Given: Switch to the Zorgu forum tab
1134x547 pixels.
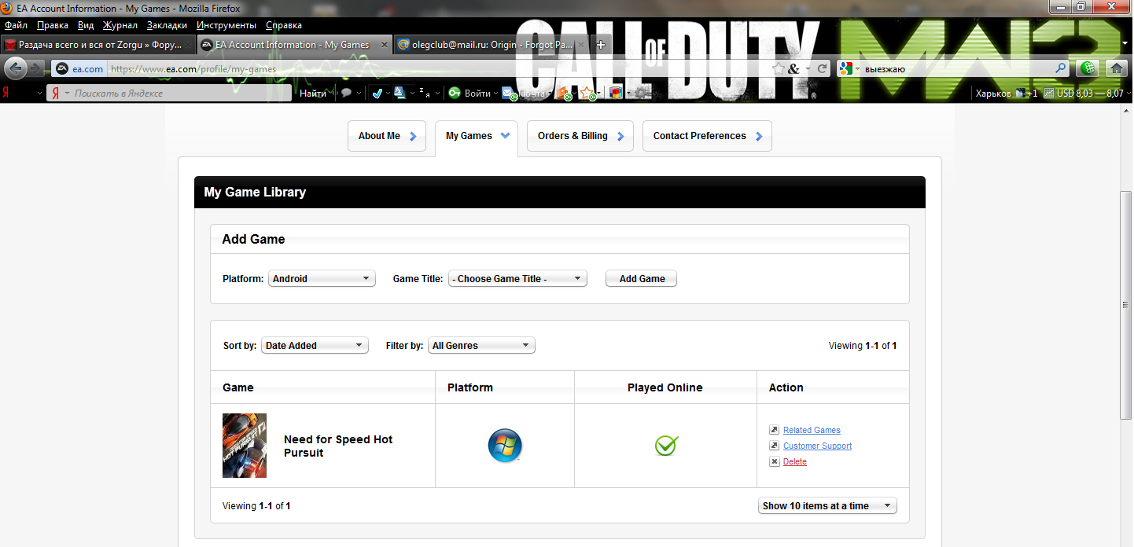Looking at the screenshot, I should point(98,45).
